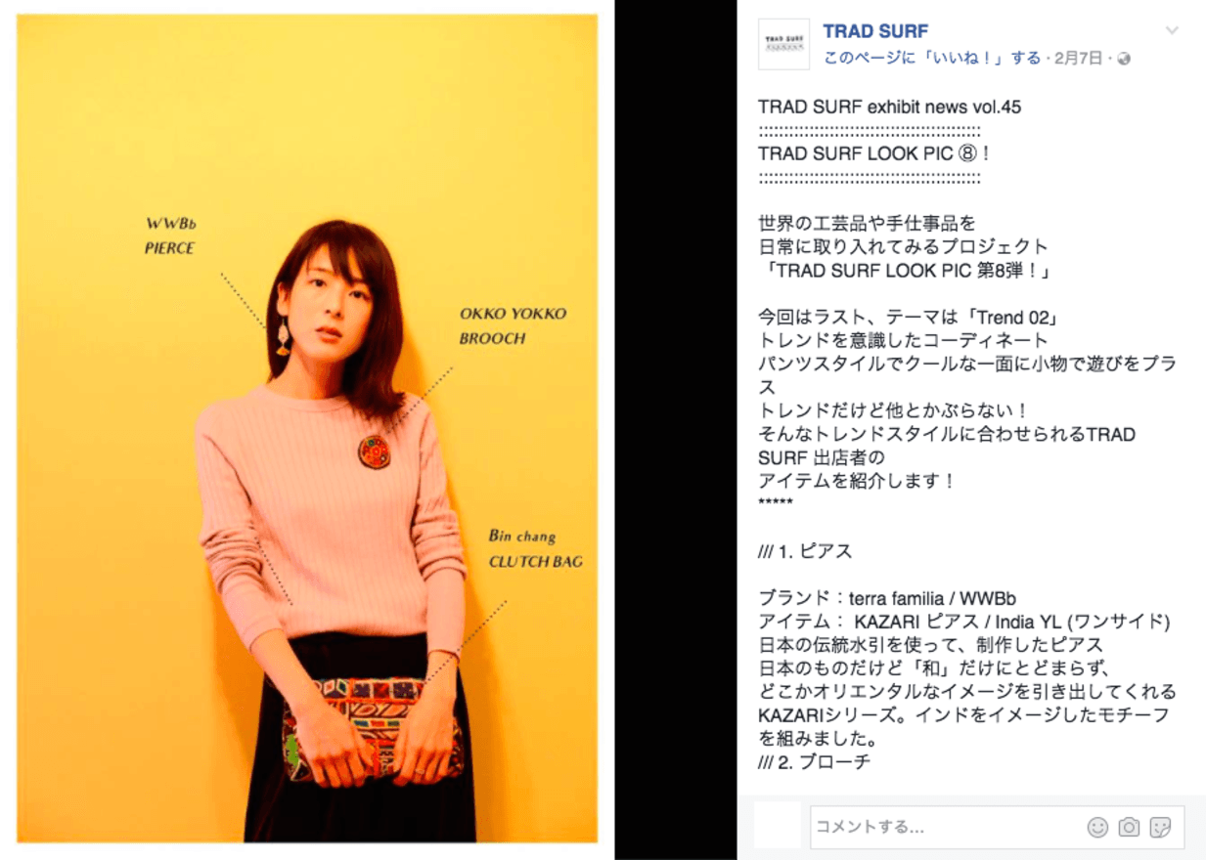The height and width of the screenshot is (860, 1206).
Task: Click the black area beside the photo
Action: tap(675, 430)
